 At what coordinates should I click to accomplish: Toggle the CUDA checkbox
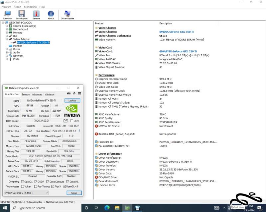[x=36, y=182]
